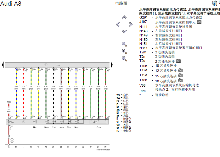Pan the diagram down with the down arrow

click(x=124, y=31)
